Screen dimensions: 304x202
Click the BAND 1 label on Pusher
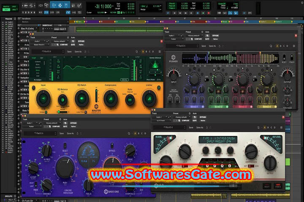click(x=194, y=107)
